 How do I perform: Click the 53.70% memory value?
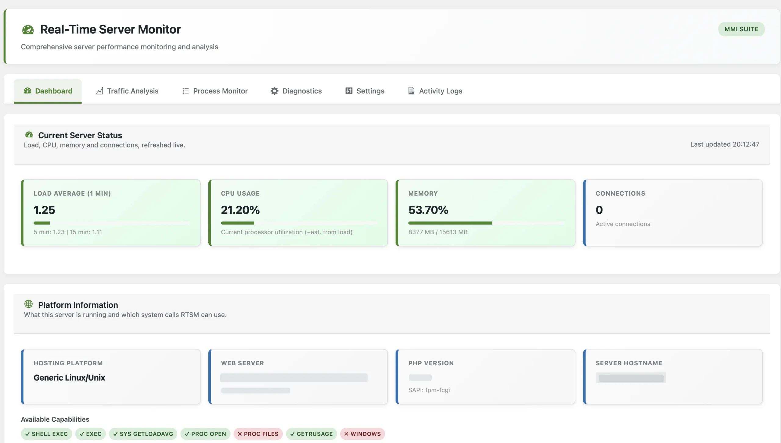point(428,210)
